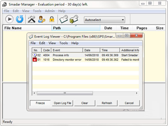Click the info bubble icon on row 02
168x126 pixels.
[x=35, y=55]
